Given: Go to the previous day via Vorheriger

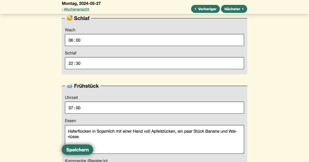Looking at the screenshot, I should (x=205, y=9).
